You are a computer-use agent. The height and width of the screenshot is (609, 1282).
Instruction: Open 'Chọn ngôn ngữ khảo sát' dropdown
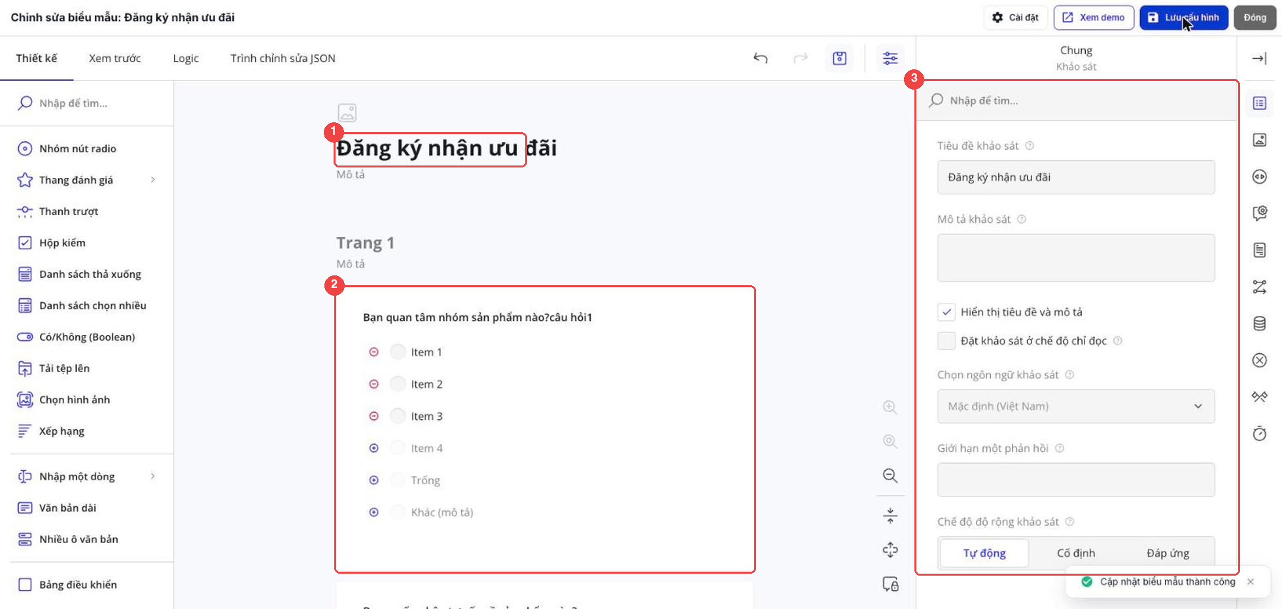click(1076, 406)
